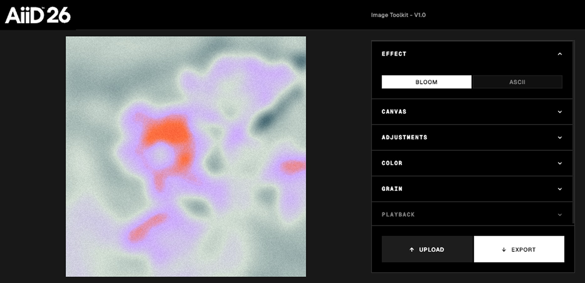Open the Playback section header

pyautogui.click(x=472, y=215)
